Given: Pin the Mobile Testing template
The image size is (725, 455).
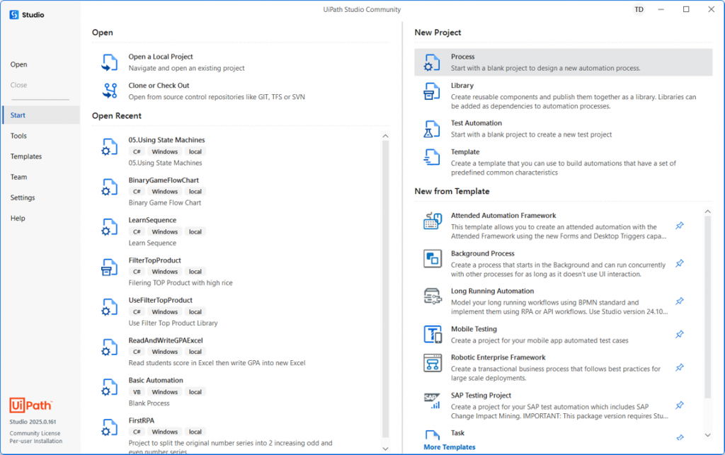Looking at the screenshot, I should pos(679,334).
